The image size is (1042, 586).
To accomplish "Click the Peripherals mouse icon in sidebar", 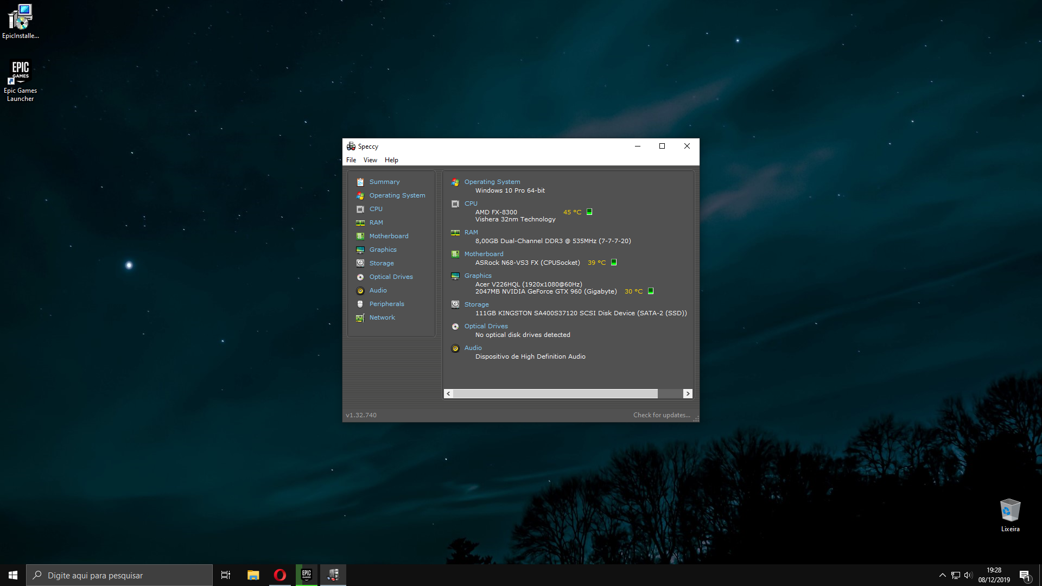I will pos(360,304).
